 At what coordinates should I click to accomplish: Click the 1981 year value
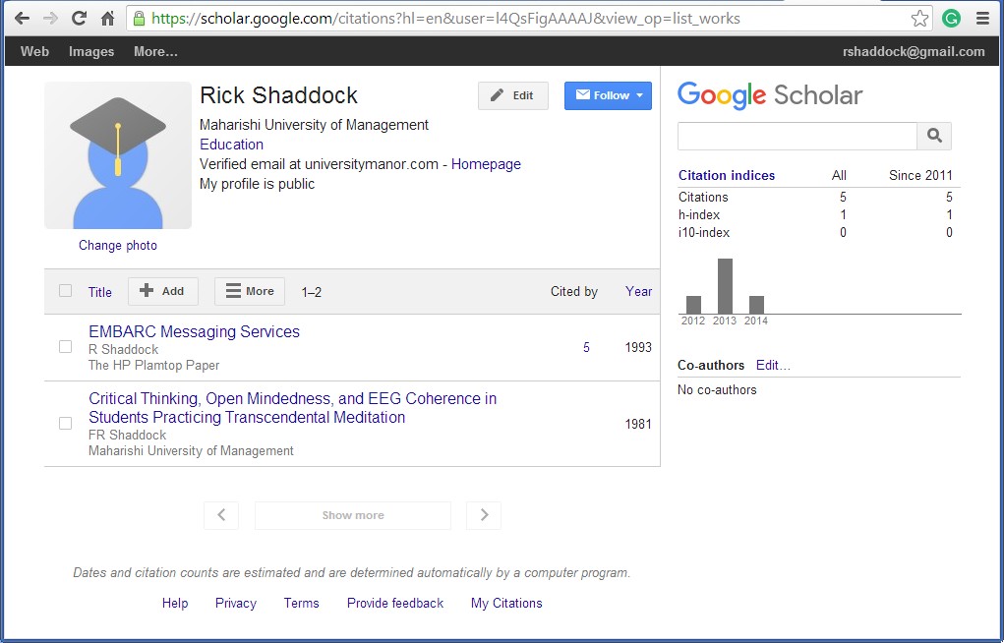pyautogui.click(x=638, y=424)
